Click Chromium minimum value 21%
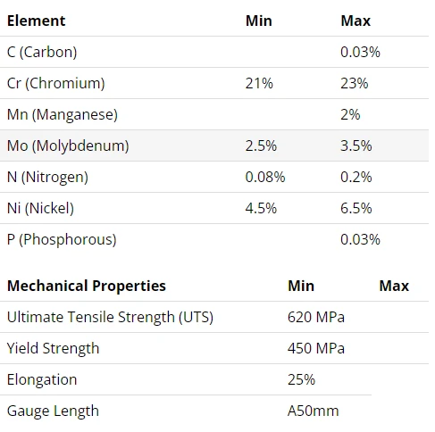 click(259, 83)
